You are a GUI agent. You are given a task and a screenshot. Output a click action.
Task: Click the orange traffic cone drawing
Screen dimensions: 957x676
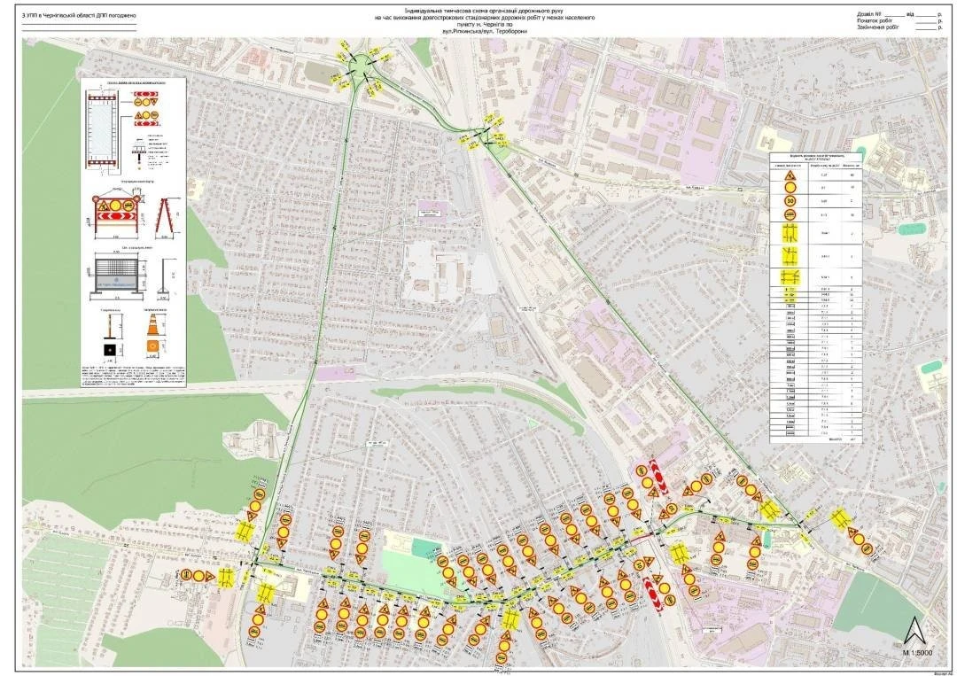(x=152, y=323)
